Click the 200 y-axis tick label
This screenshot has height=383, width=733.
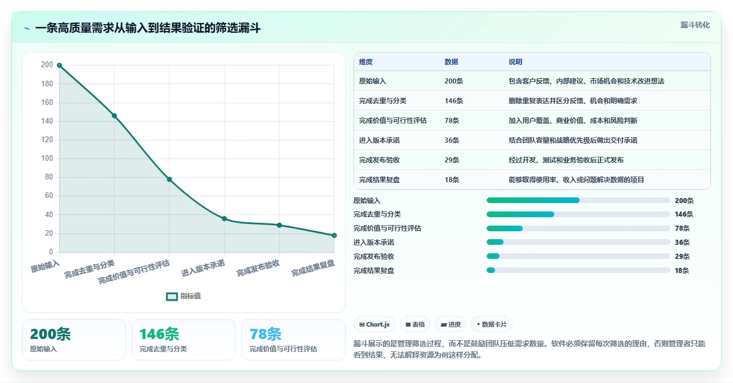point(47,65)
